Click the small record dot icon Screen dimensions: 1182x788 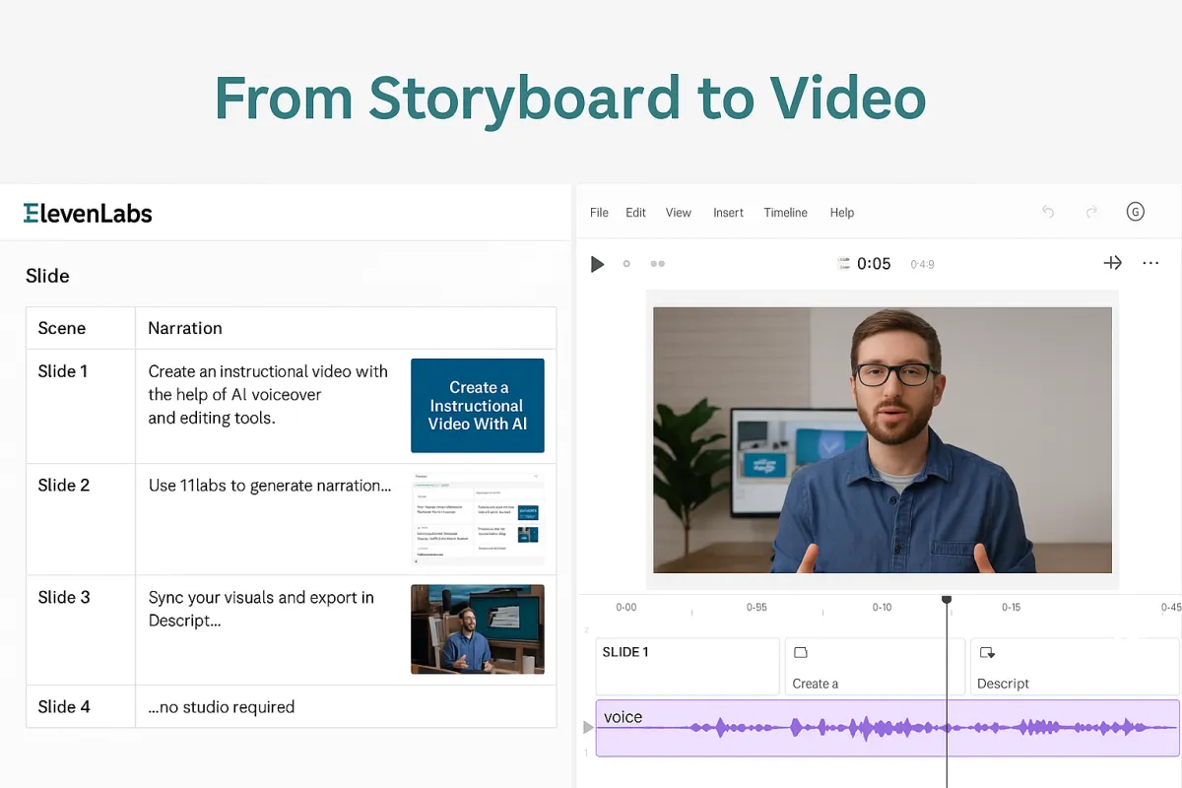pos(626,264)
